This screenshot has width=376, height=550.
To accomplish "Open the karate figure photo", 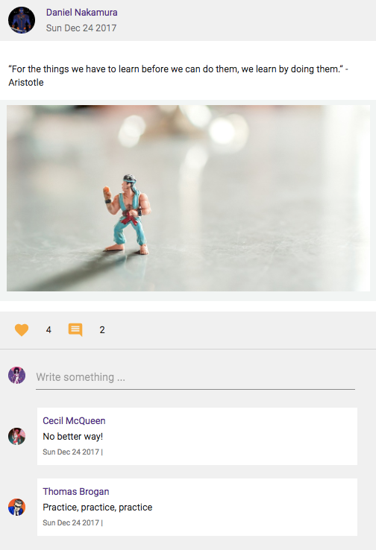I will click(188, 198).
